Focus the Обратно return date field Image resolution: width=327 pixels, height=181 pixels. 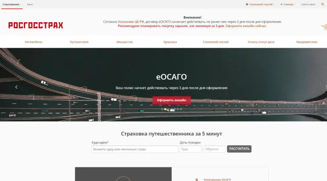pyautogui.click(x=215, y=149)
